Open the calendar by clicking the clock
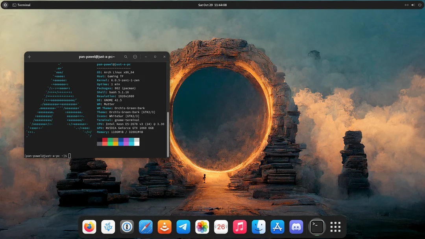Screen dimensions: 425x239 (x=213, y=5)
